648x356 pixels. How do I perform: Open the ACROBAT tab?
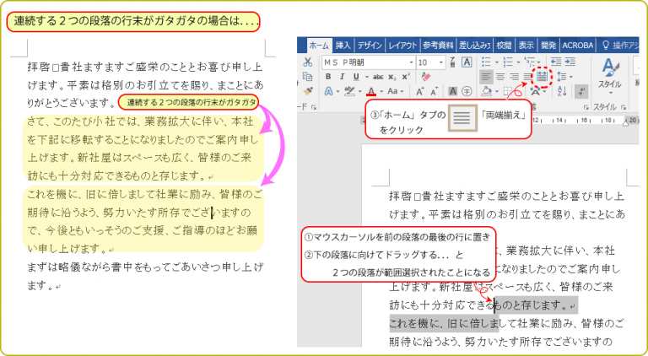pos(578,45)
